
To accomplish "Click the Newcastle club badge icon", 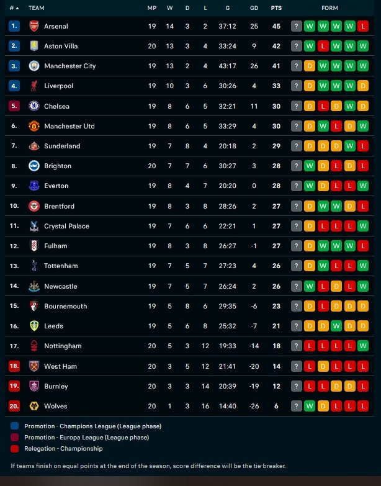I will [x=34, y=286].
